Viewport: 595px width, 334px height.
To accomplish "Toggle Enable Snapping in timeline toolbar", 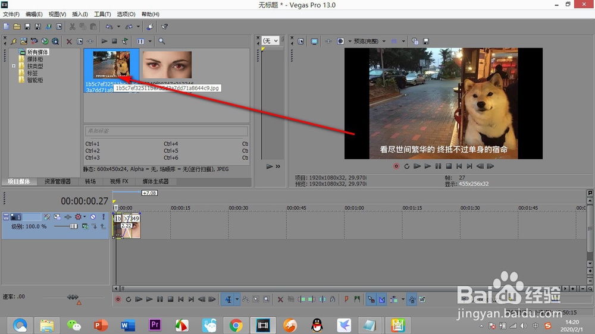I will click(x=371, y=300).
